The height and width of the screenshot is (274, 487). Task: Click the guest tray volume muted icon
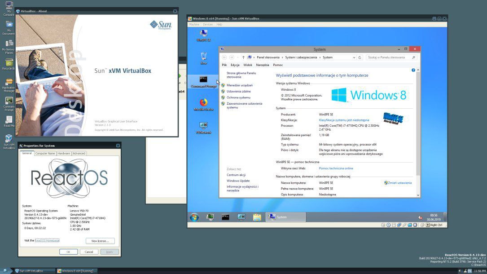420,217
